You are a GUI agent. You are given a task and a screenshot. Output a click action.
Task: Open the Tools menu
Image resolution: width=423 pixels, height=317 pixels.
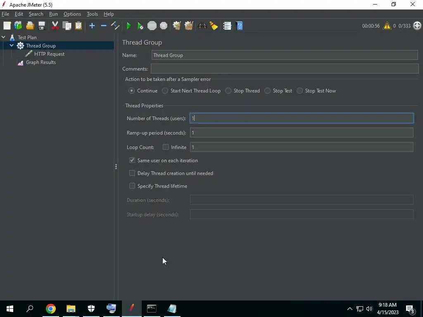click(x=92, y=14)
